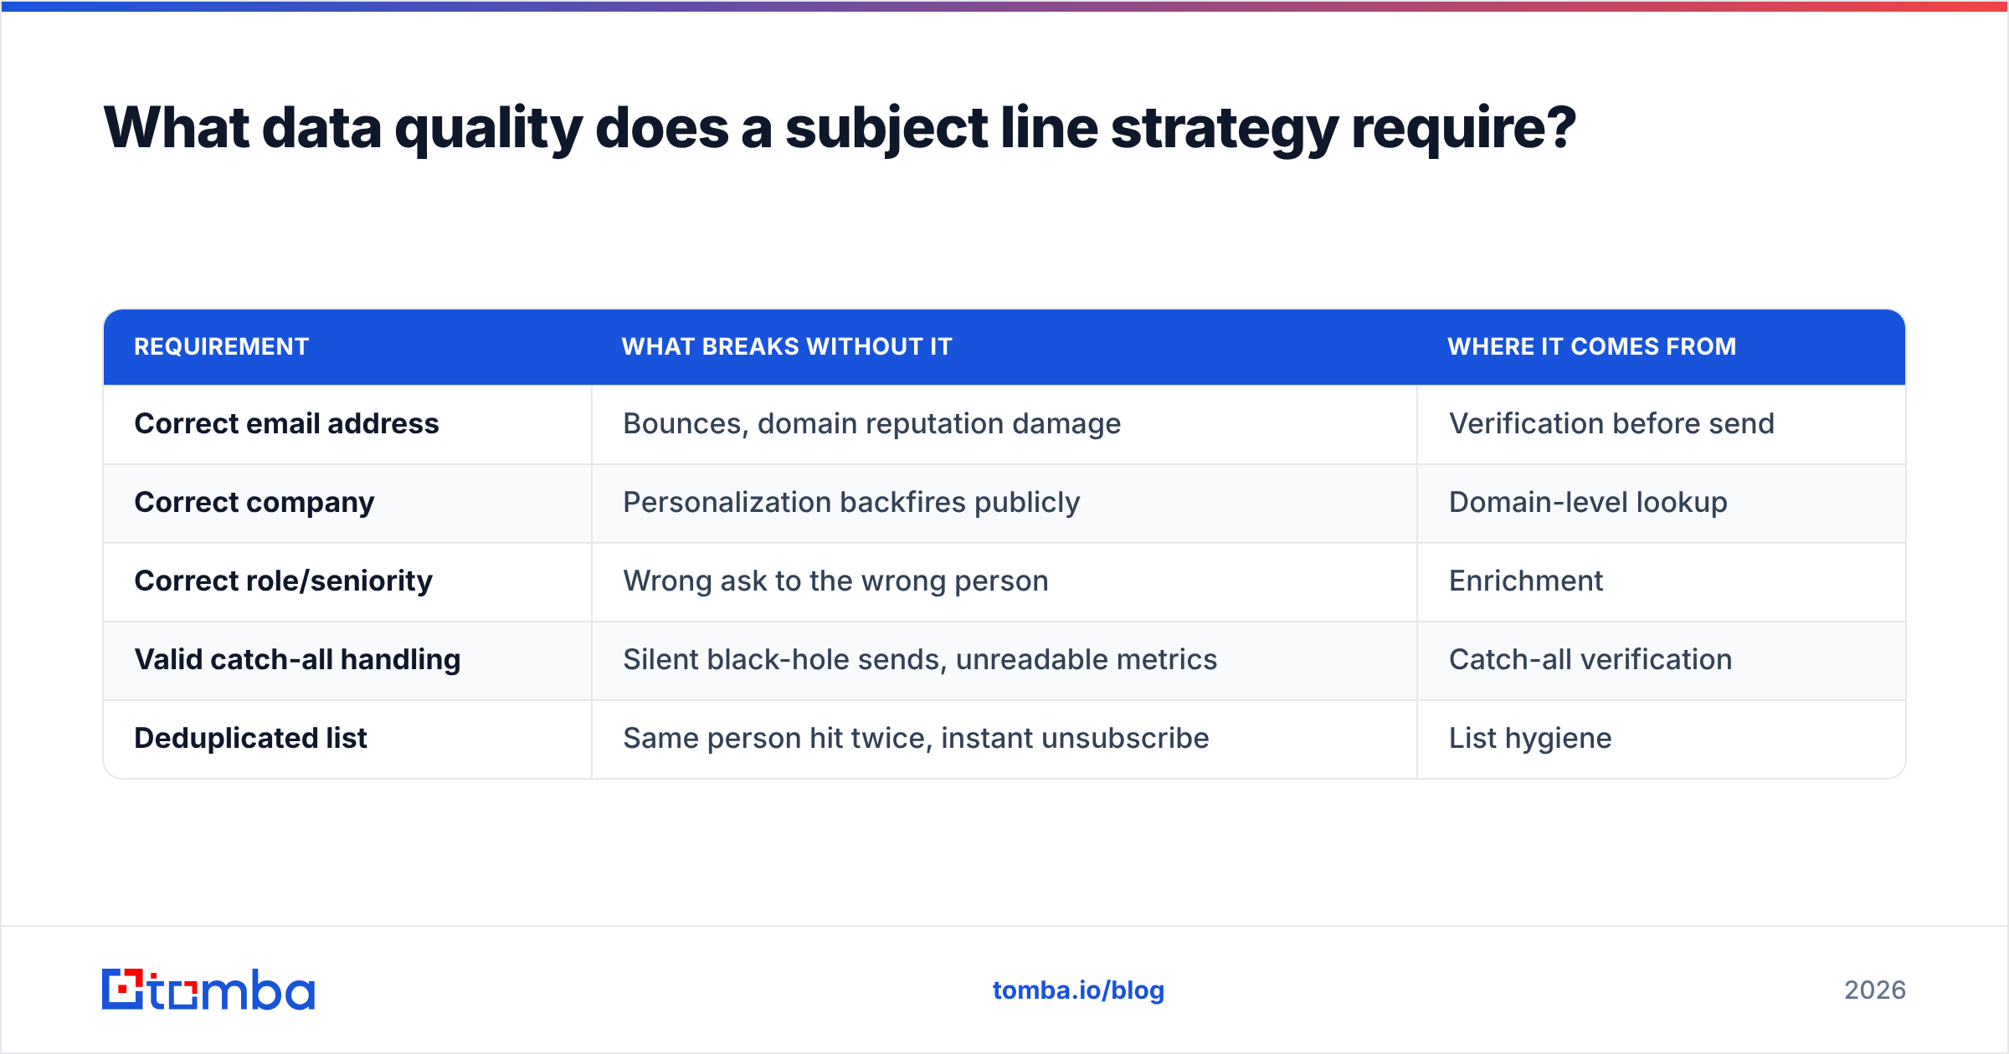Click 'Valid catch-all handling' cell

(x=347, y=660)
